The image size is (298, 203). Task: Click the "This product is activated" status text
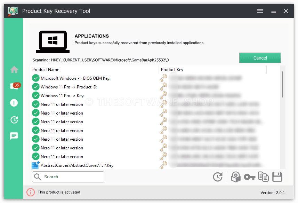[59, 192]
